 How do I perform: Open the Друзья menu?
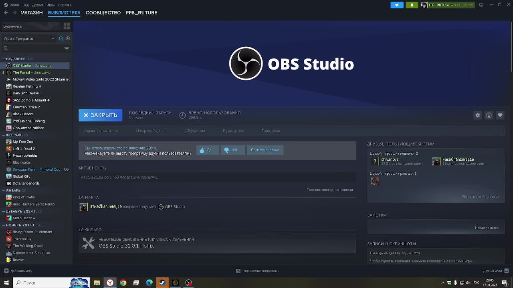pyautogui.click(x=37, y=5)
